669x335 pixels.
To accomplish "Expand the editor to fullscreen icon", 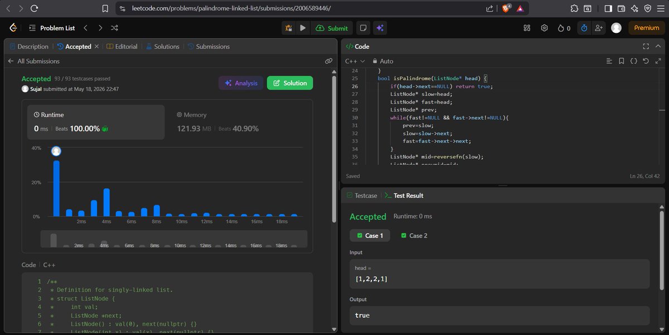I will [658, 61].
